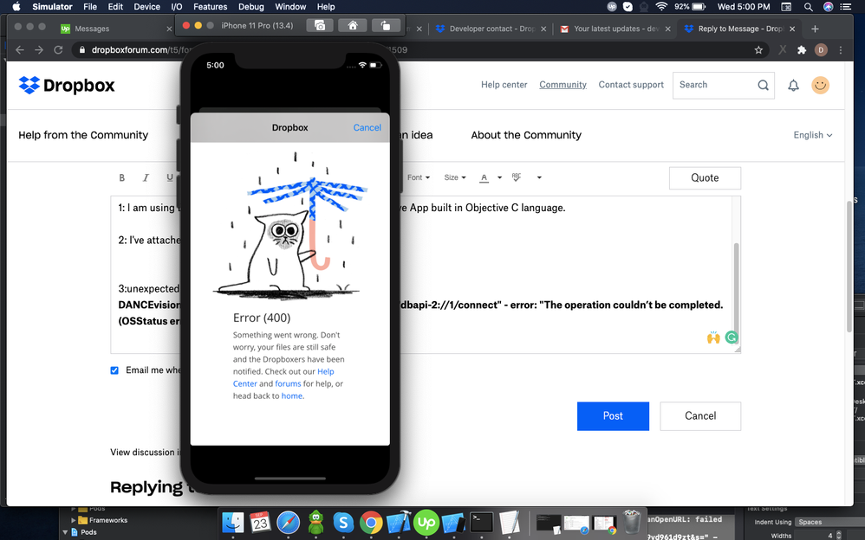
Task: Click the Simulator rotate device icon
Action: coord(386,25)
